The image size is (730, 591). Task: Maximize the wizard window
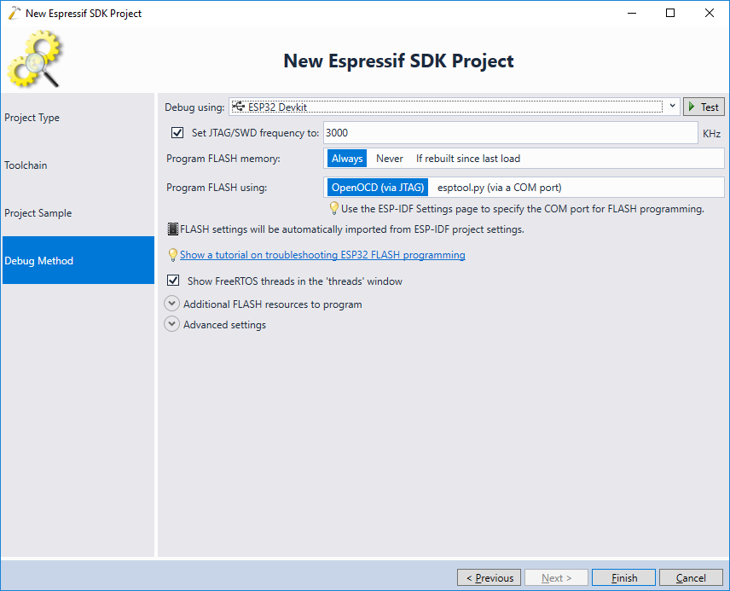coord(670,13)
